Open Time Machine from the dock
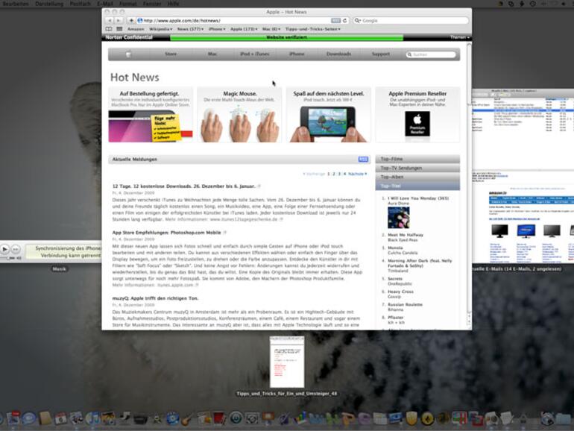This screenshot has height=431, width=574. [x=236, y=418]
